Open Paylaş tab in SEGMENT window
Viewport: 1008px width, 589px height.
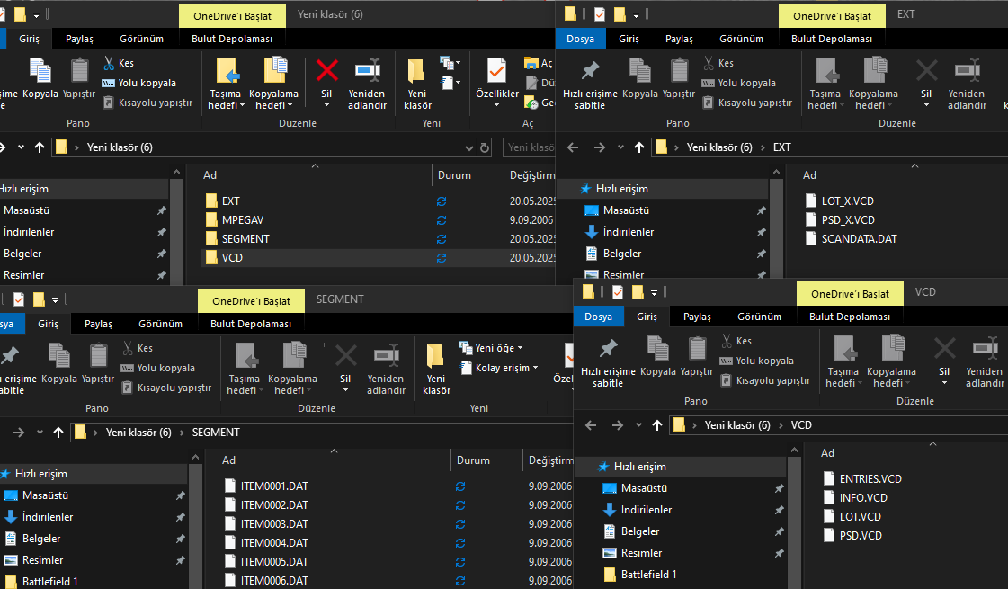tap(98, 324)
